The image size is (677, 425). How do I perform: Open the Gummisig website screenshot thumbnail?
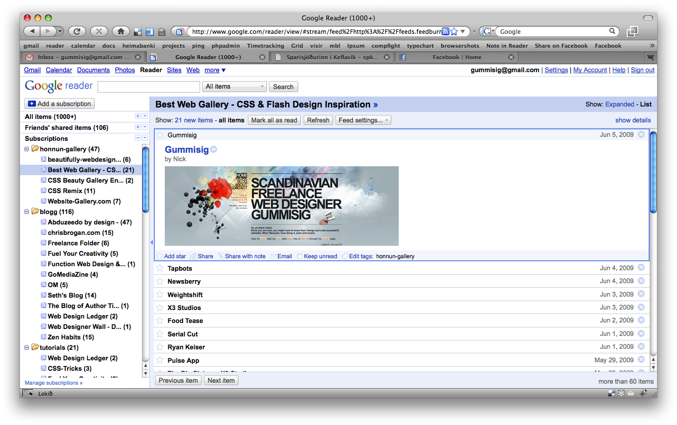tap(282, 206)
